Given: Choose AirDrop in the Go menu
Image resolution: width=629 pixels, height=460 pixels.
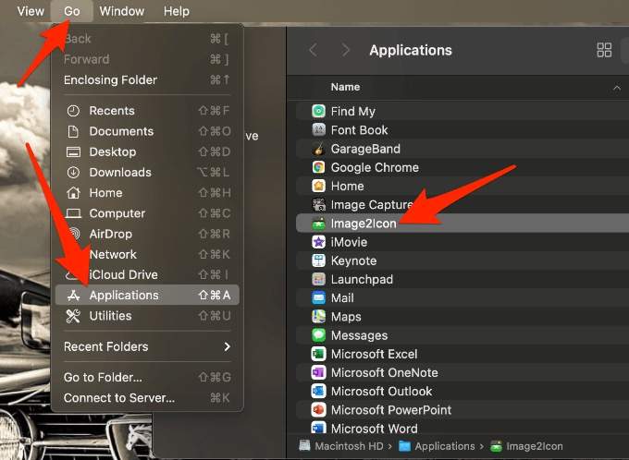Looking at the screenshot, I should 147,234.
